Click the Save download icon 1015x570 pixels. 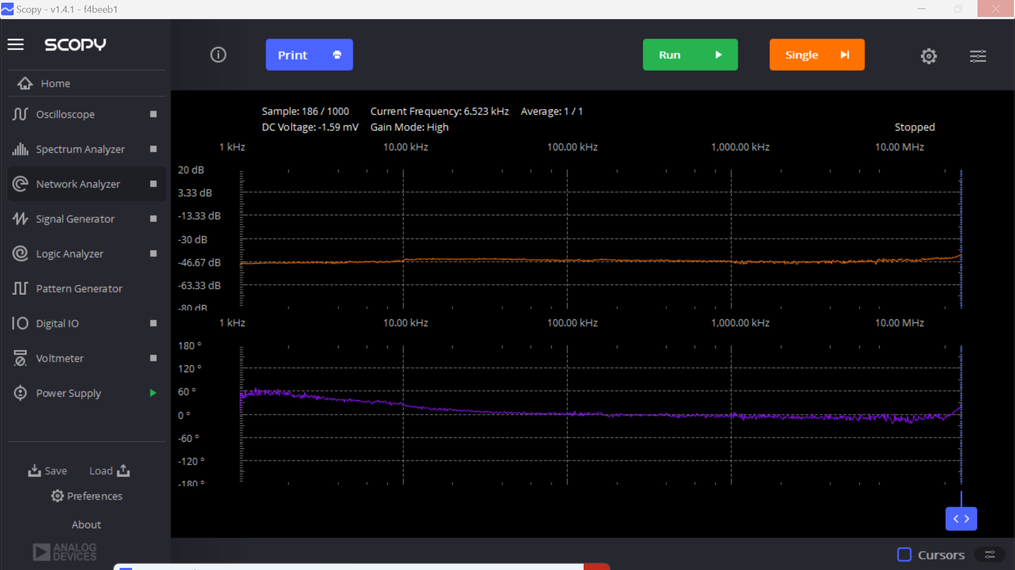tap(34, 471)
